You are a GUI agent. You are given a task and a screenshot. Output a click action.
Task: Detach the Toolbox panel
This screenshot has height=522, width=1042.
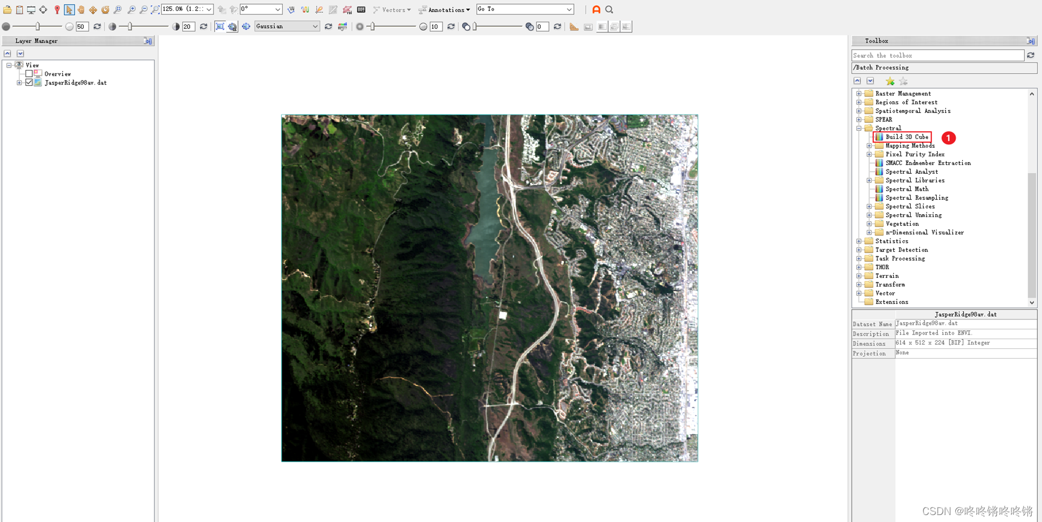tap(1030, 41)
